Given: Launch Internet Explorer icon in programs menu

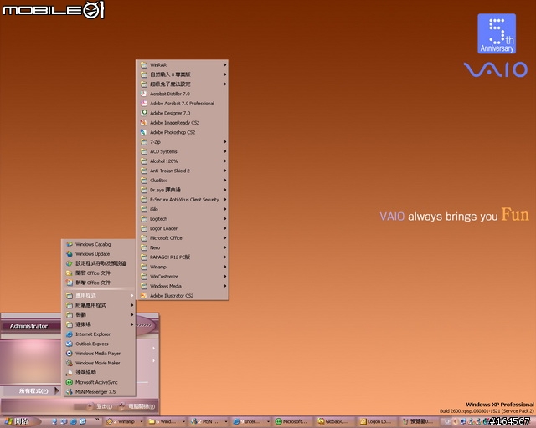Looking at the screenshot, I should point(70,334).
